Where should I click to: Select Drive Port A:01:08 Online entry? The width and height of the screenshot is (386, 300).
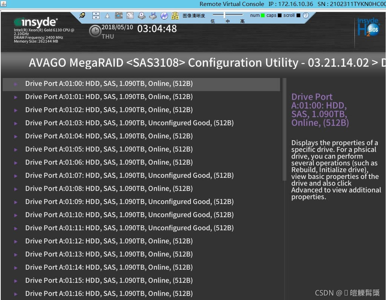[x=109, y=189]
